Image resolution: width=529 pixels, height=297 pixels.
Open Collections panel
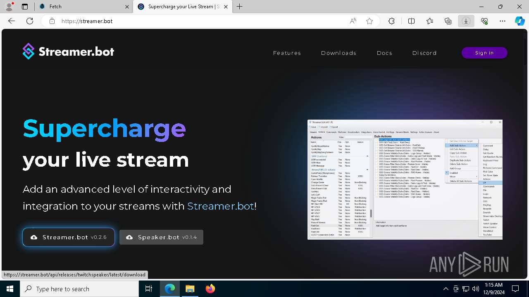pyautogui.click(x=448, y=21)
